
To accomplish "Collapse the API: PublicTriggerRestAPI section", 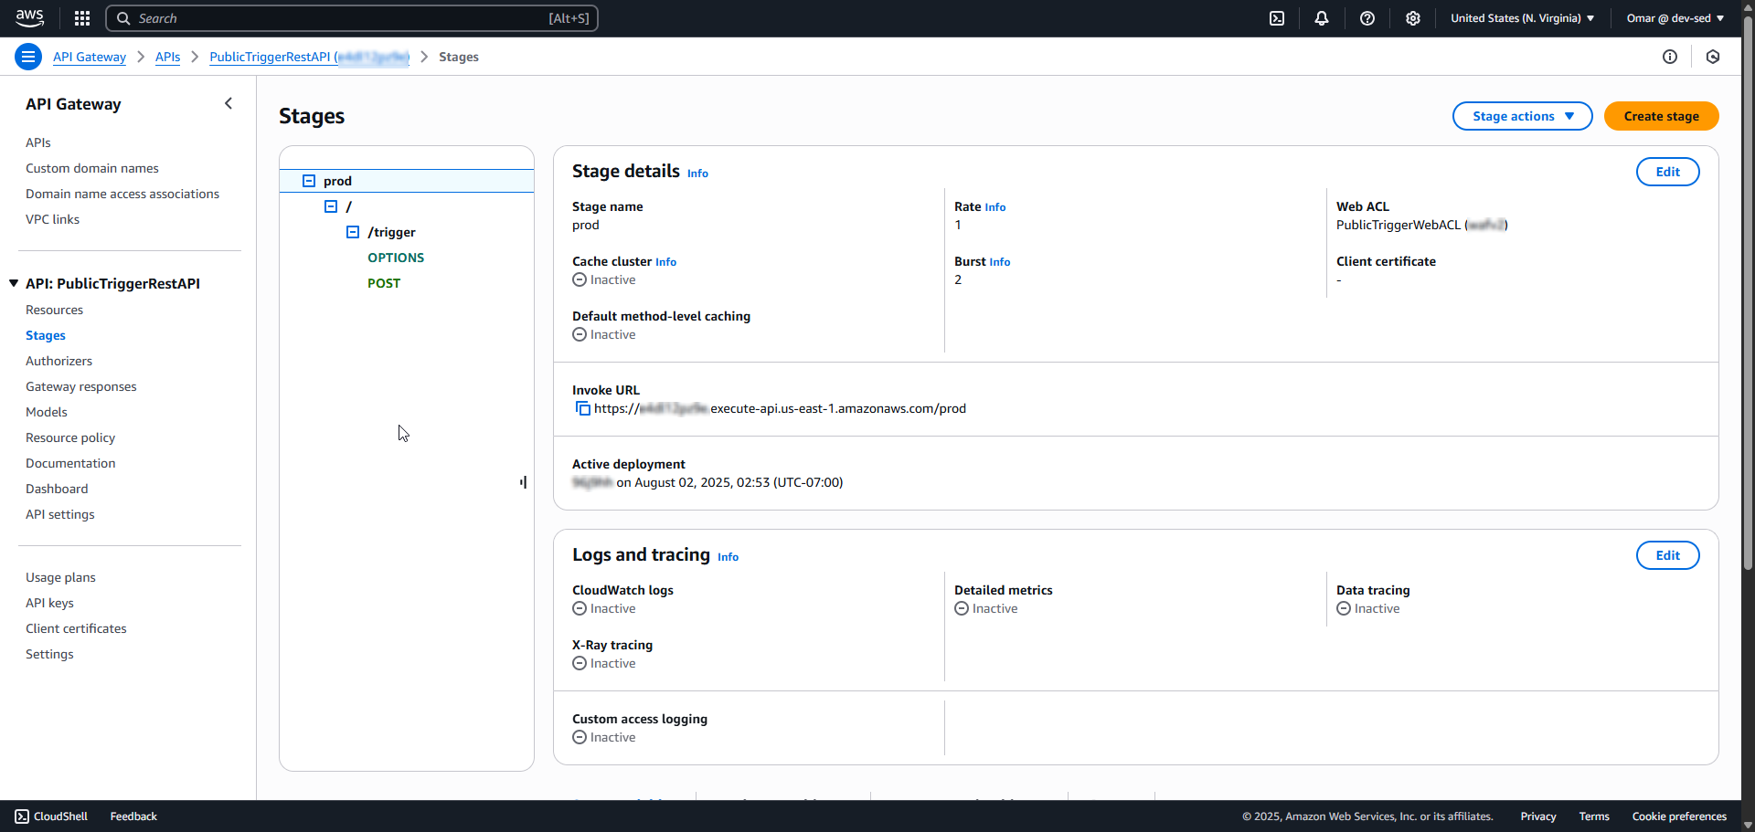I will pos(14,283).
